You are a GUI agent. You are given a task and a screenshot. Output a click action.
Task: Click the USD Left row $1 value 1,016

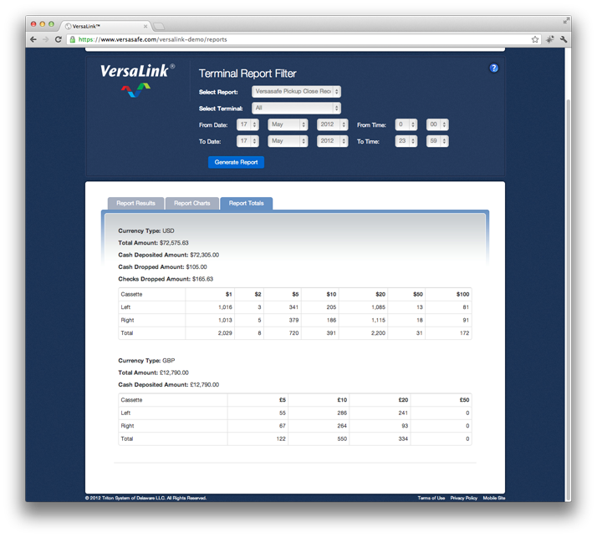[x=225, y=307]
